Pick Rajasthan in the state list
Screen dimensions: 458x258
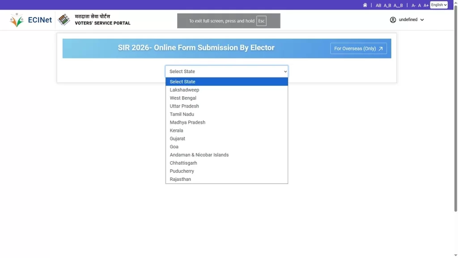[180, 179]
